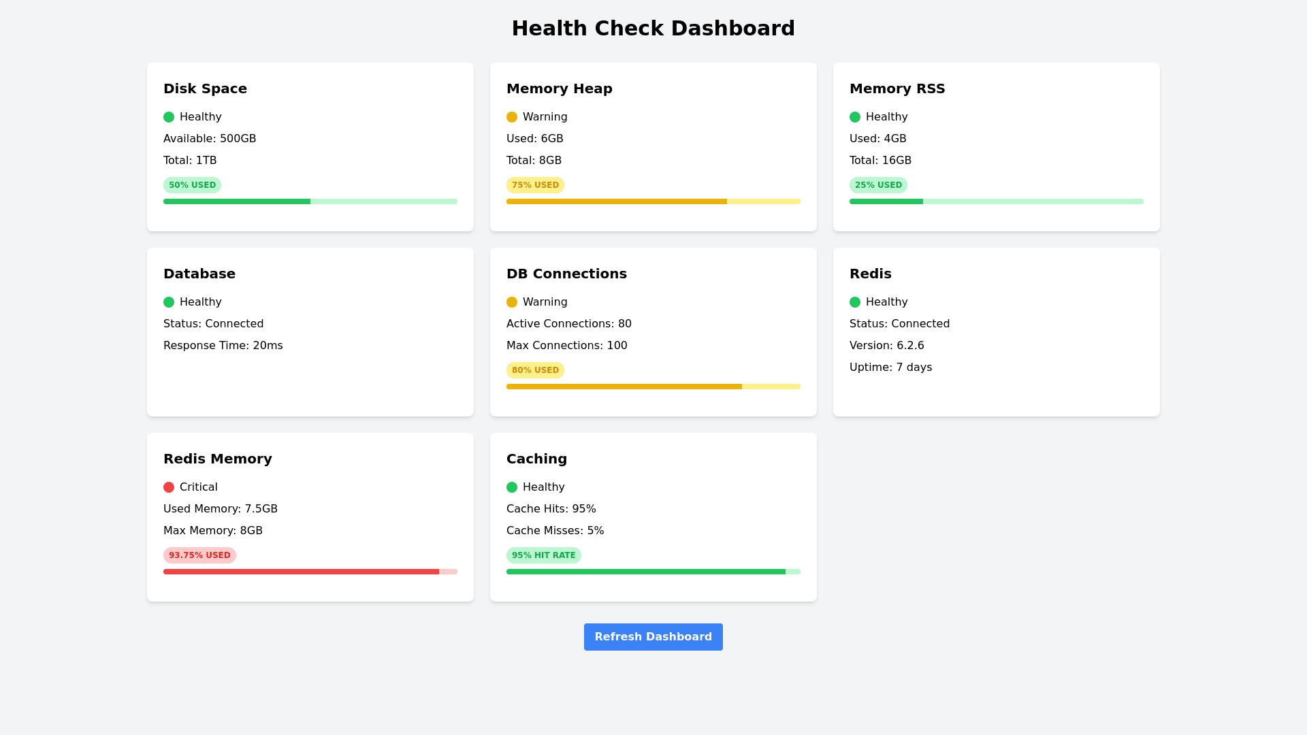This screenshot has width=1307, height=735.
Task: Click the 75% USED badge
Action: 535,185
